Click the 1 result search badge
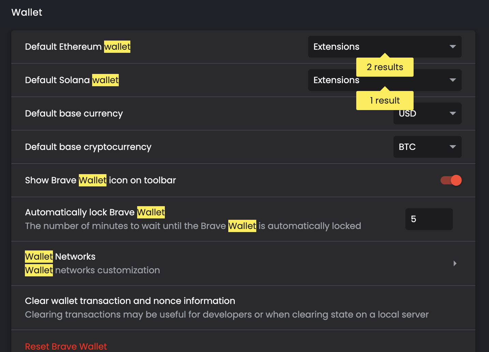 pyautogui.click(x=385, y=100)
